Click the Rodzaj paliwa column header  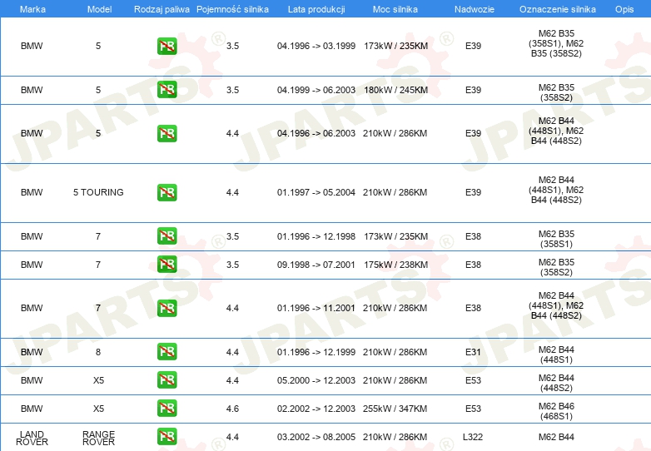click(x=162, y=9)
